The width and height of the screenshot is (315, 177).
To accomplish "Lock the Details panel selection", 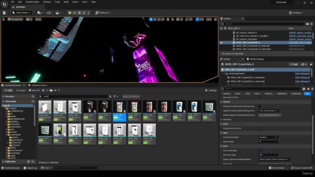I will 311,64.
